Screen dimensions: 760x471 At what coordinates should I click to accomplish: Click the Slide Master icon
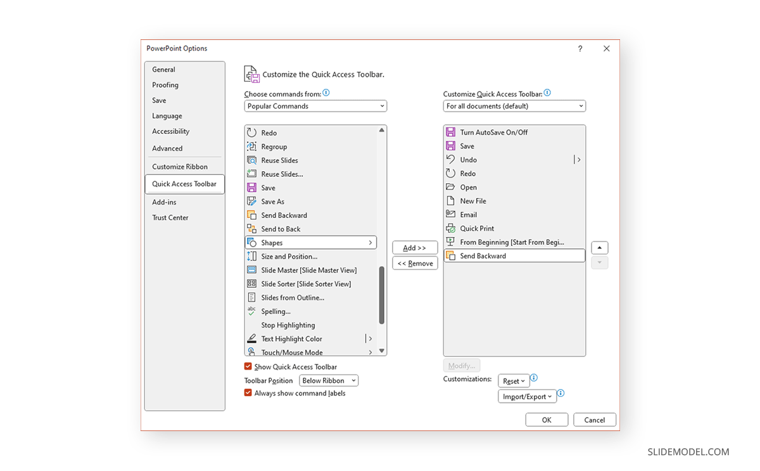pyautogui.click(x=251, y=270)
